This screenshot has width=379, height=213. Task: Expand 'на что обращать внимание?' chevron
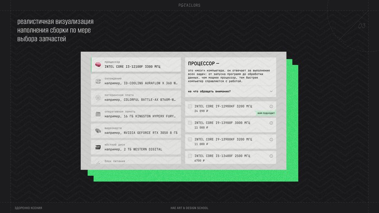(x=271, y=91)
